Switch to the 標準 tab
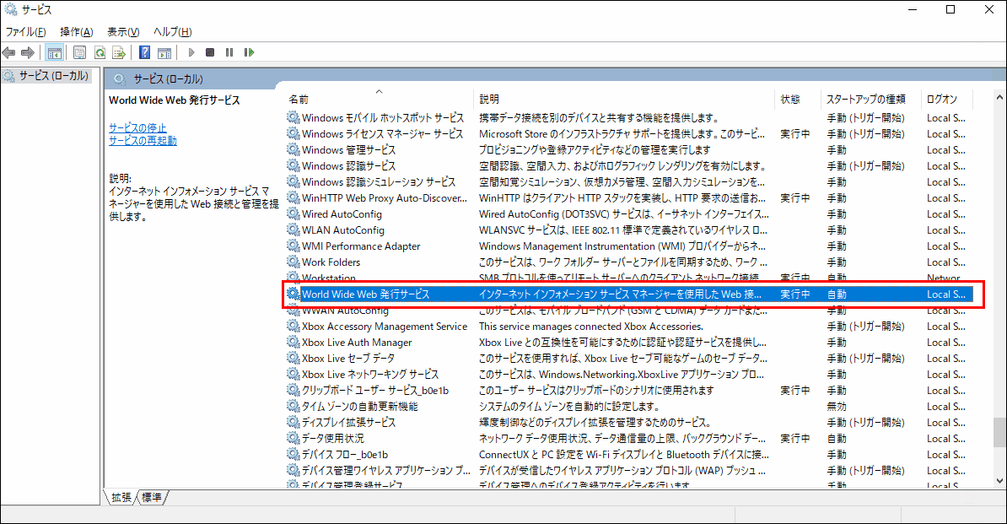The width and height of the screenshot is (1007, 524). click(x=152, y=497)
